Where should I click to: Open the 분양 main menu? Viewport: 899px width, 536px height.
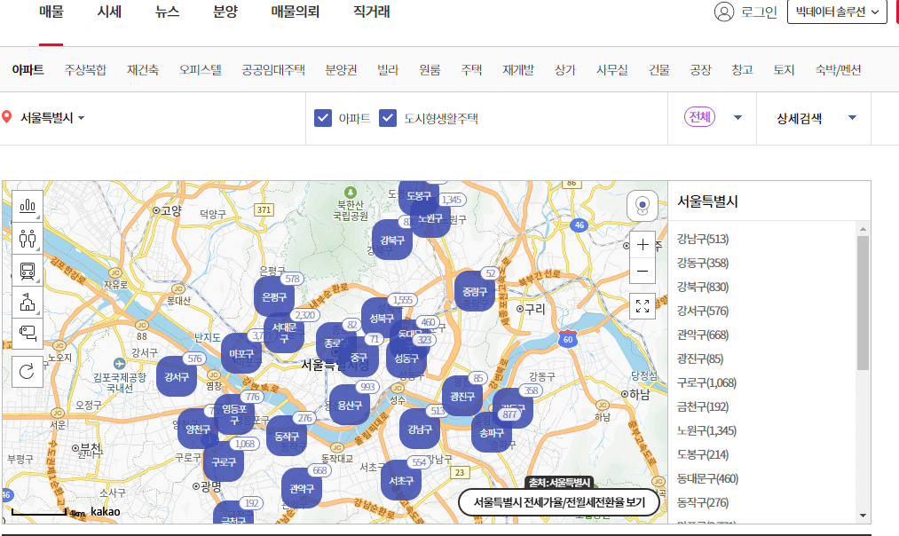(225, 12)
